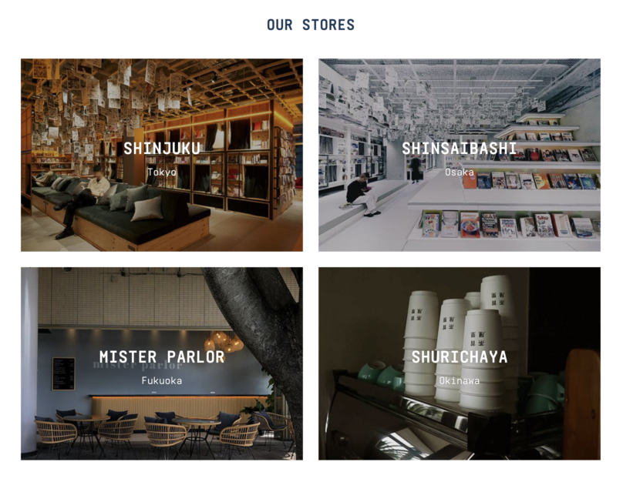
Task: Click the OUR STORES heading
Action: click(311, 25)
